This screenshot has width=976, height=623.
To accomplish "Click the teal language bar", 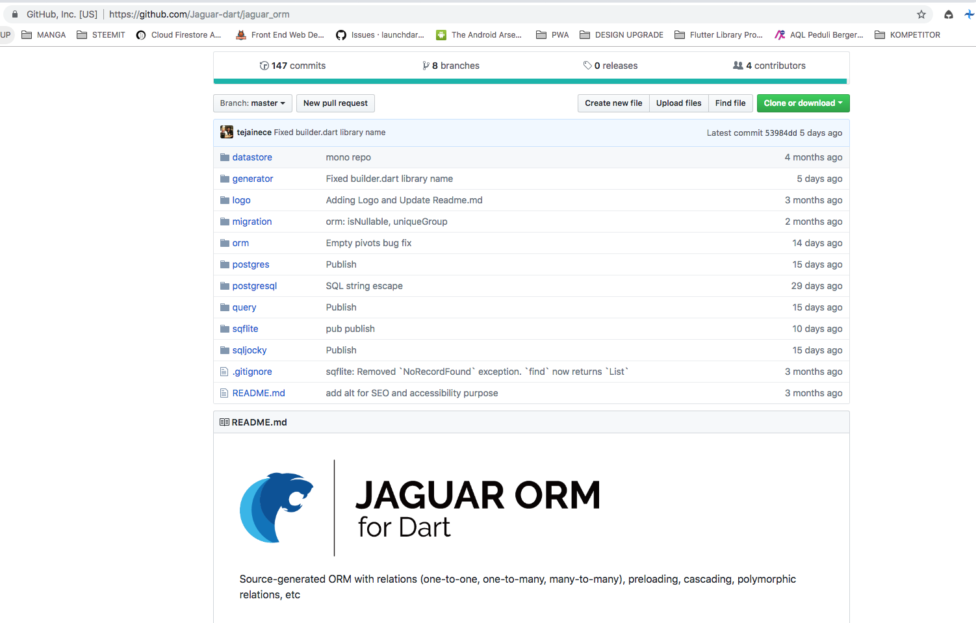I will [x=531, y=81].
